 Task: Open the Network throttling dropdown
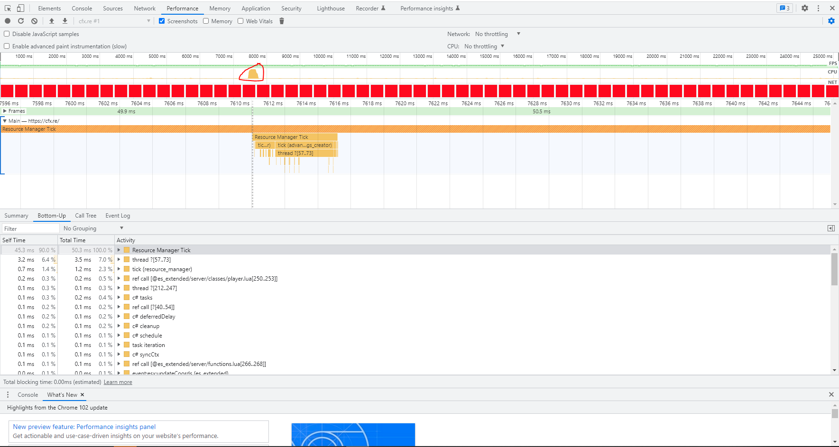(x=498, y=34)
